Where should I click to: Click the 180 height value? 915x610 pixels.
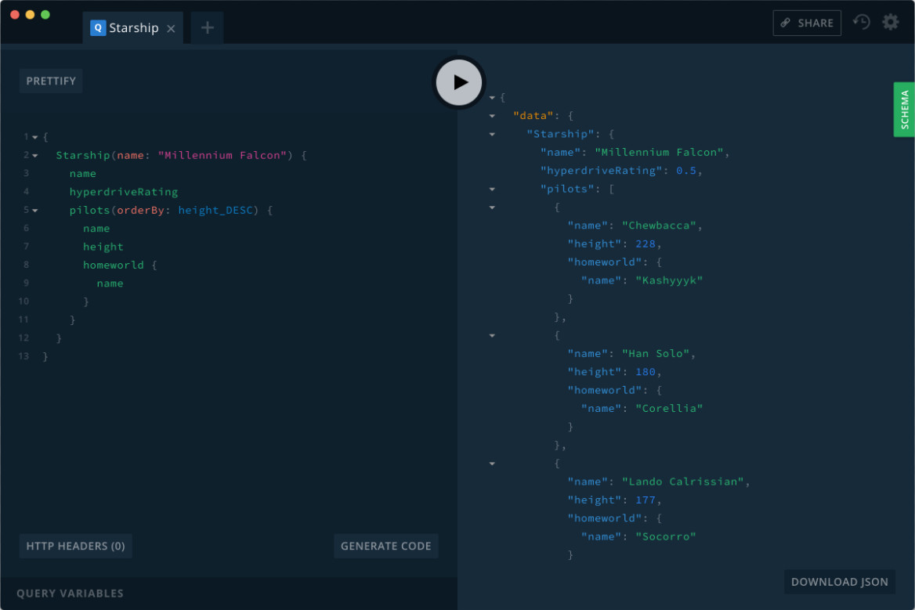point(646,371)
